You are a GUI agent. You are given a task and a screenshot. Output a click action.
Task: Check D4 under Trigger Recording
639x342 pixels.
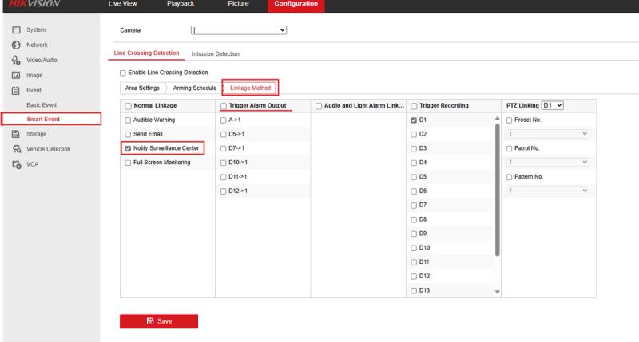(x=414, y=163)
